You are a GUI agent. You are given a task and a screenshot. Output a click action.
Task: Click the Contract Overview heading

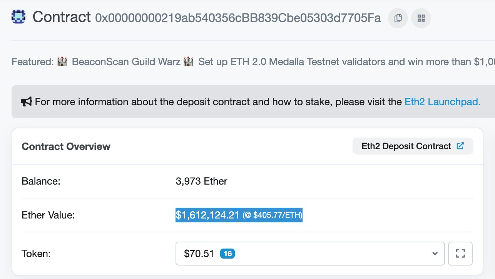coord(66,146)
